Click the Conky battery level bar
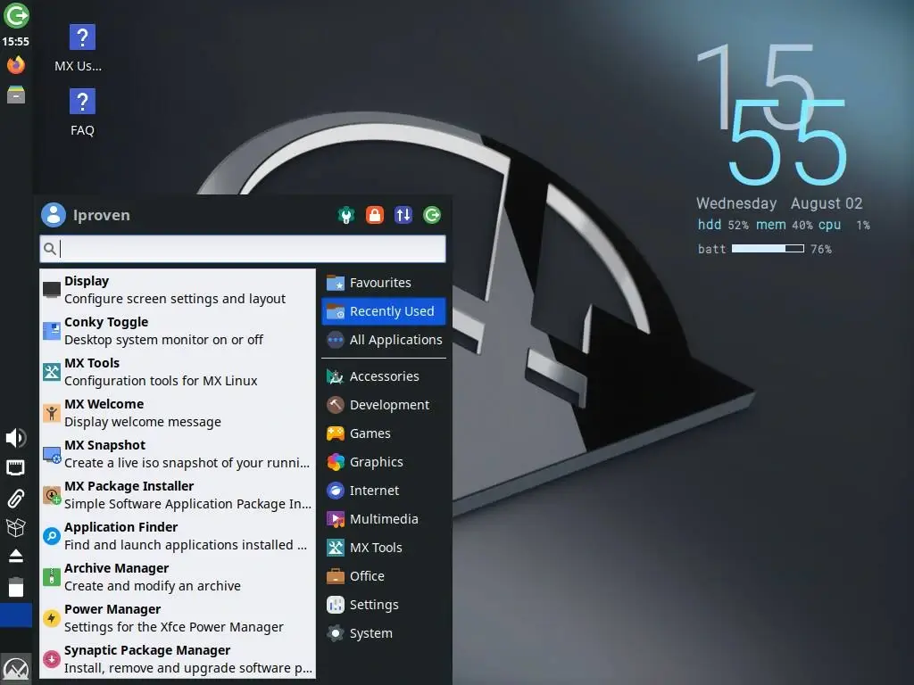The width and height of the screenshot is (914, 685). (768, 249)
